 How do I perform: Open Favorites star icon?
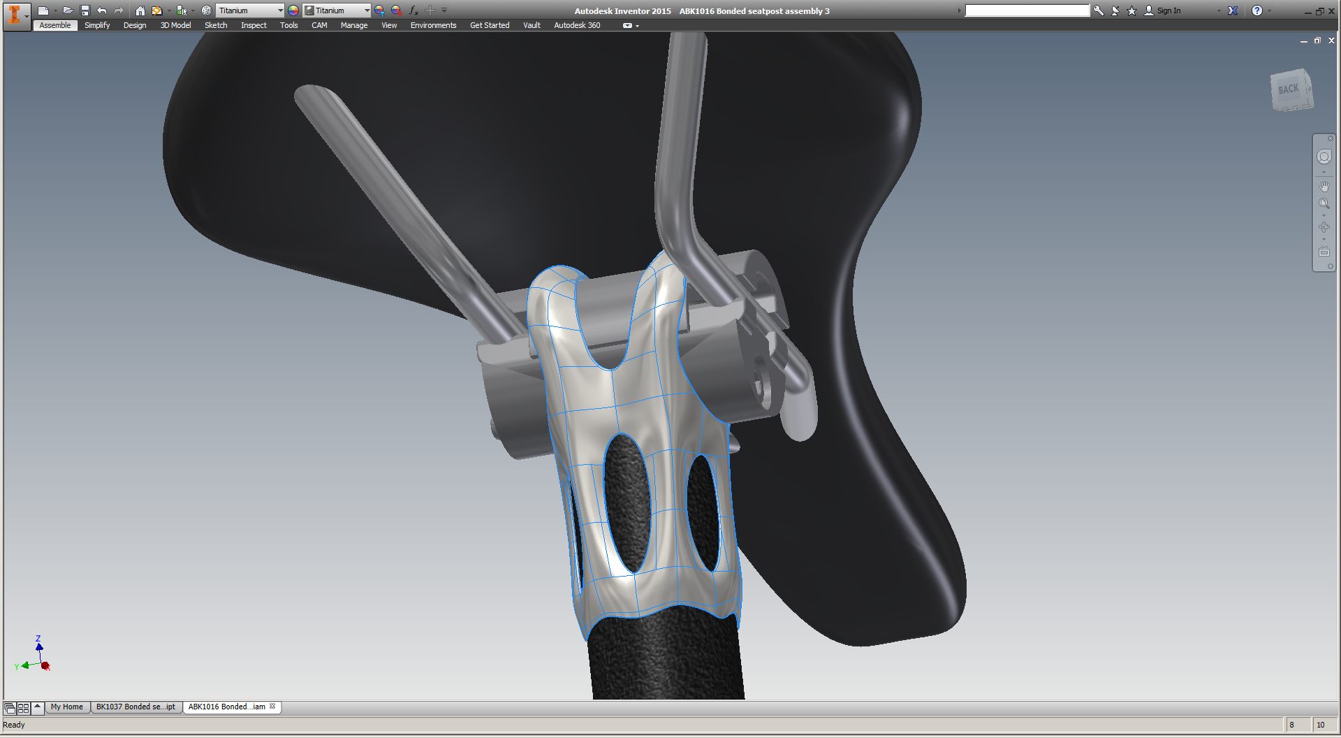tap(1132, 10)
